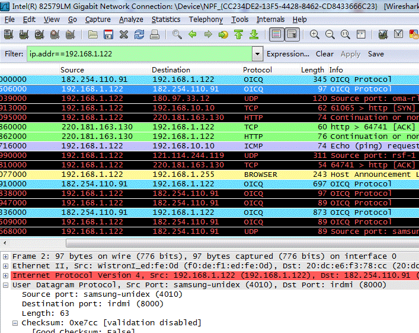Select the OICQ packet with length 873

coord(210,213)
